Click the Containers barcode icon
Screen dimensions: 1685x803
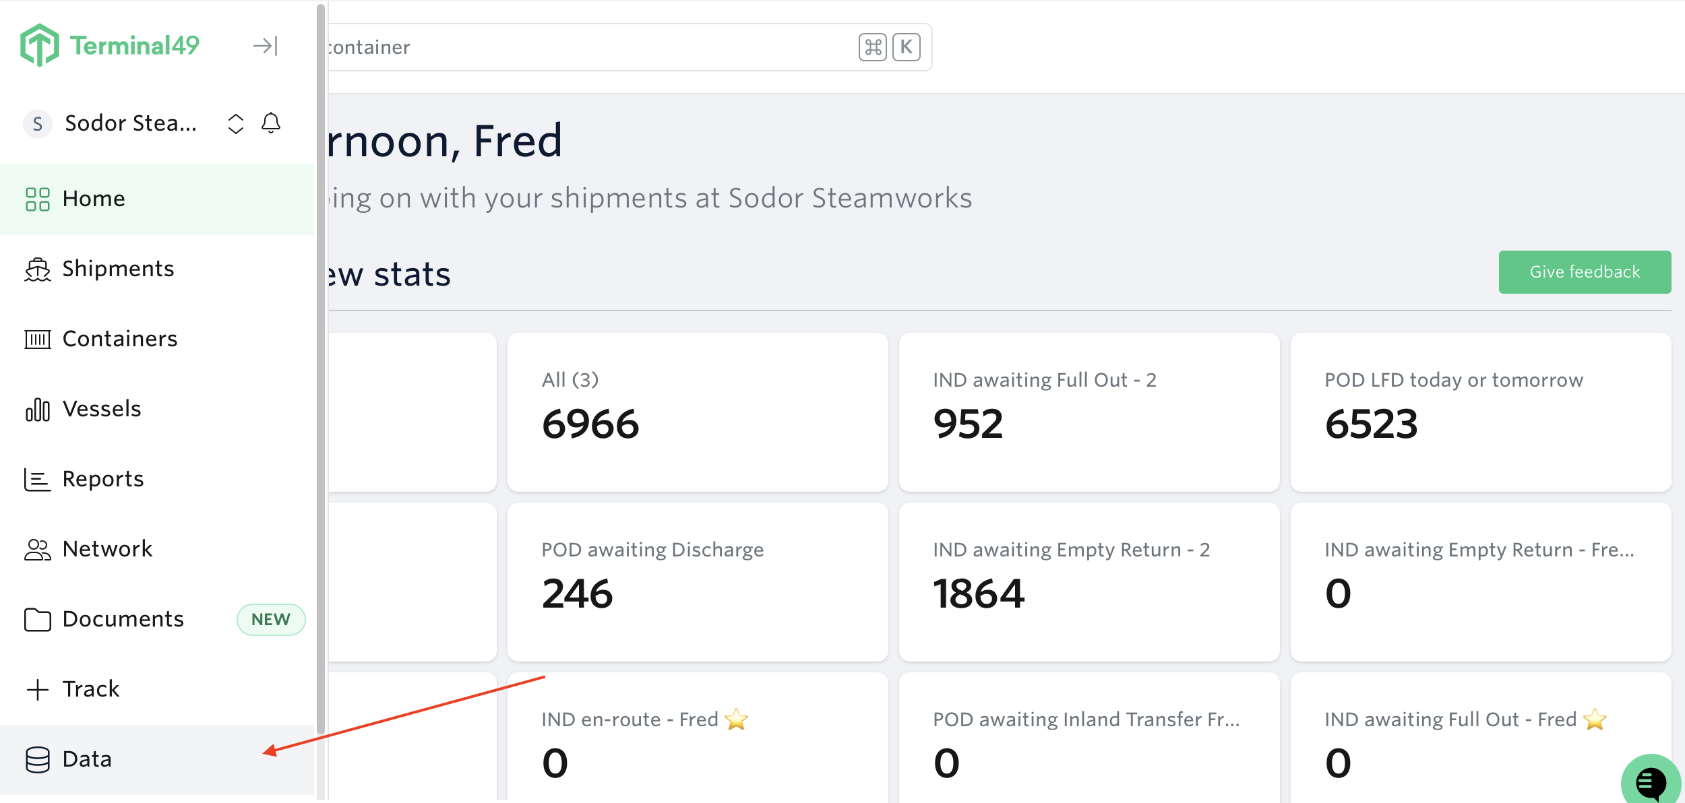pyautogui.click(x=38, y=339)
